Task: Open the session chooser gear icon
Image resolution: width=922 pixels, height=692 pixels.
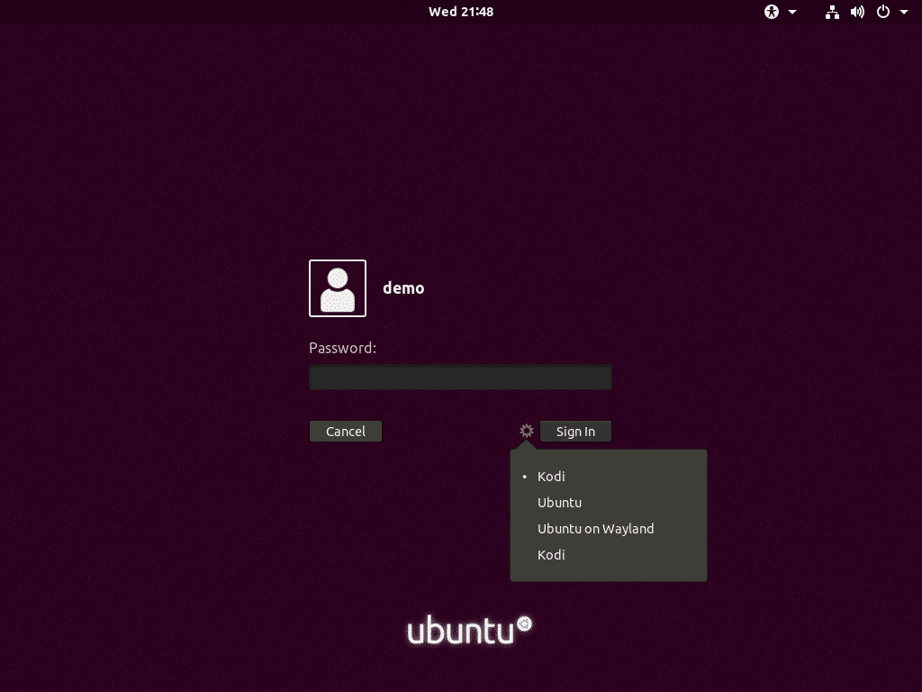Action: tap(526, 431)
